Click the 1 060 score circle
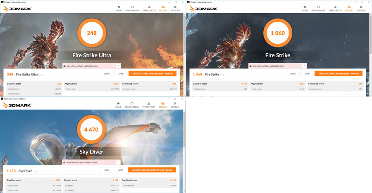The height and width of the screenshot is (193, 372). coord(278,33)
